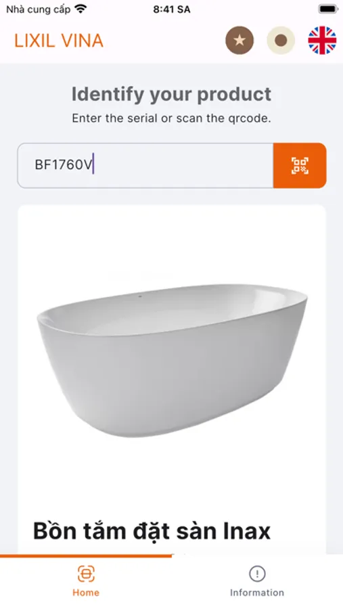The height and width of the screenshot is (609, 343).
Task: Place cursor after BF1760V text
Action: tap(93, 164)
